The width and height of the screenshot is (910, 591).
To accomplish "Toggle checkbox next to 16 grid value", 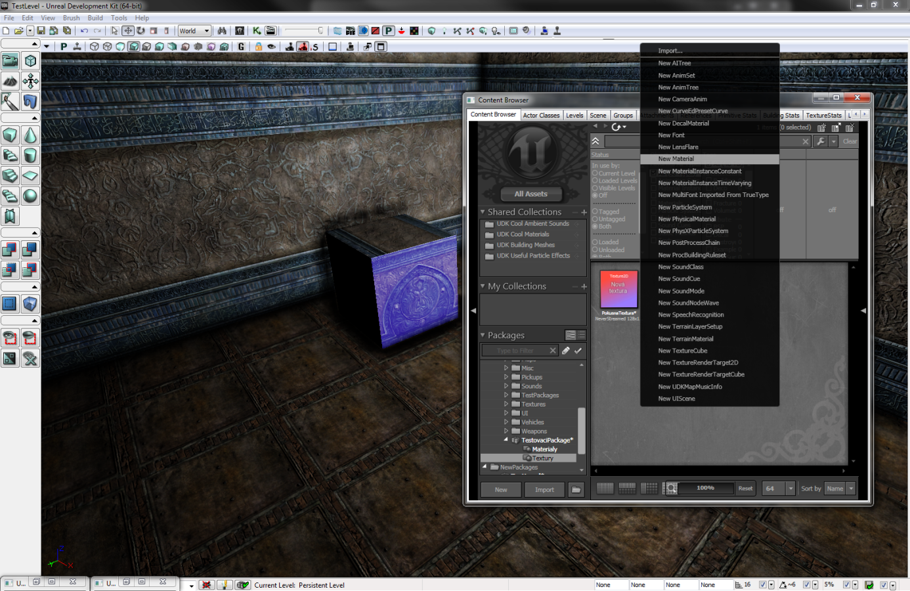I will [762, 584].
